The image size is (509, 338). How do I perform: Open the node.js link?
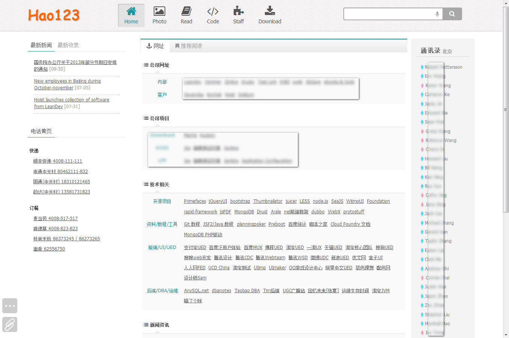320,201
